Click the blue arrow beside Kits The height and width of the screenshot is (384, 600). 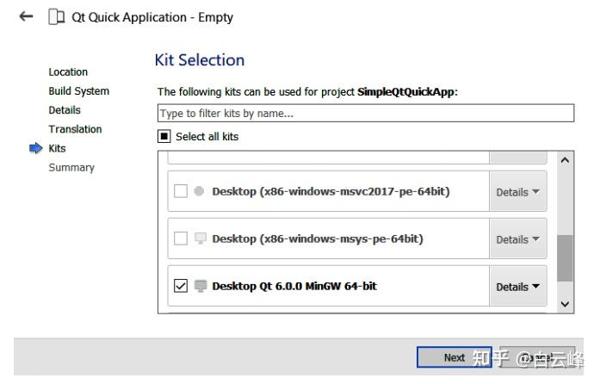(x=35, y=148)
